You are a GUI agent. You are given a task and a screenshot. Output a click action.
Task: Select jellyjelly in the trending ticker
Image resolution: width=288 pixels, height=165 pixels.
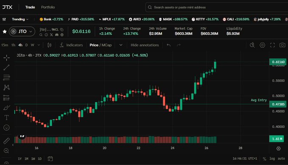coord(267,19)
